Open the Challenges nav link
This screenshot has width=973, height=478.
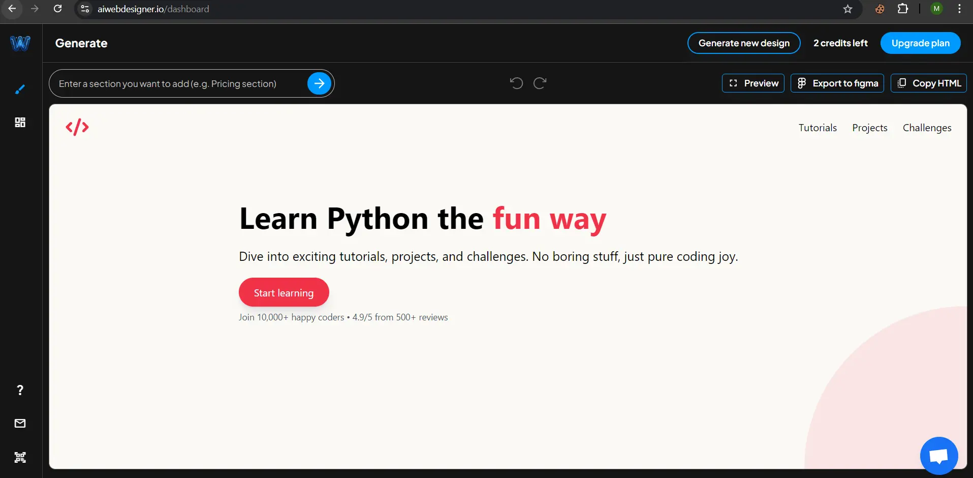(x=927, y=128)
